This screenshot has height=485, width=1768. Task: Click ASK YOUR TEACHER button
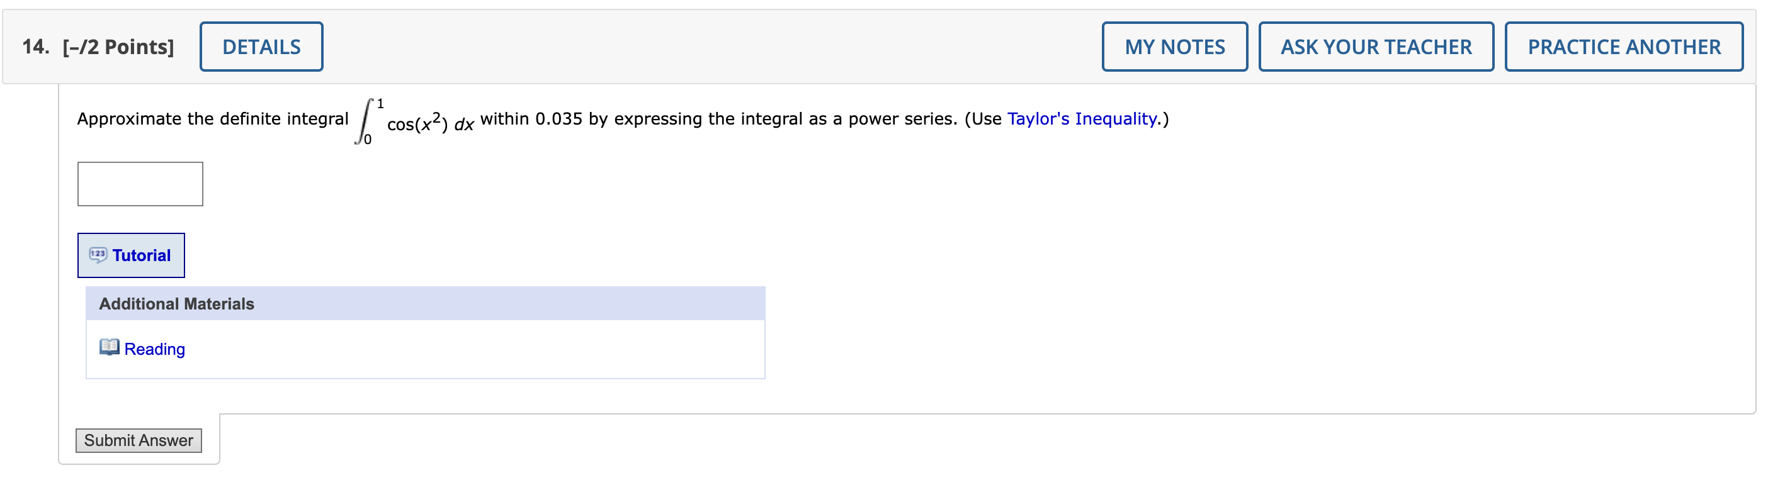tap(1375, 47)
